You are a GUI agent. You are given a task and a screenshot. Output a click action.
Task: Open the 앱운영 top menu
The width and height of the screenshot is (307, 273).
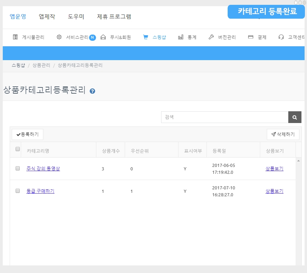(x=18, y=17)
